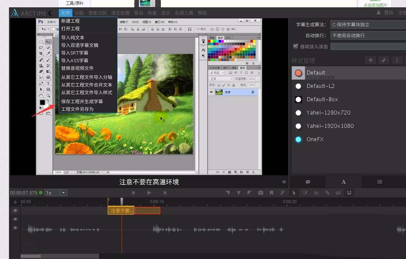The width and height of the screenshot is (406, 259).
Task: Select the Default style
Action: (x=349, y=73)
